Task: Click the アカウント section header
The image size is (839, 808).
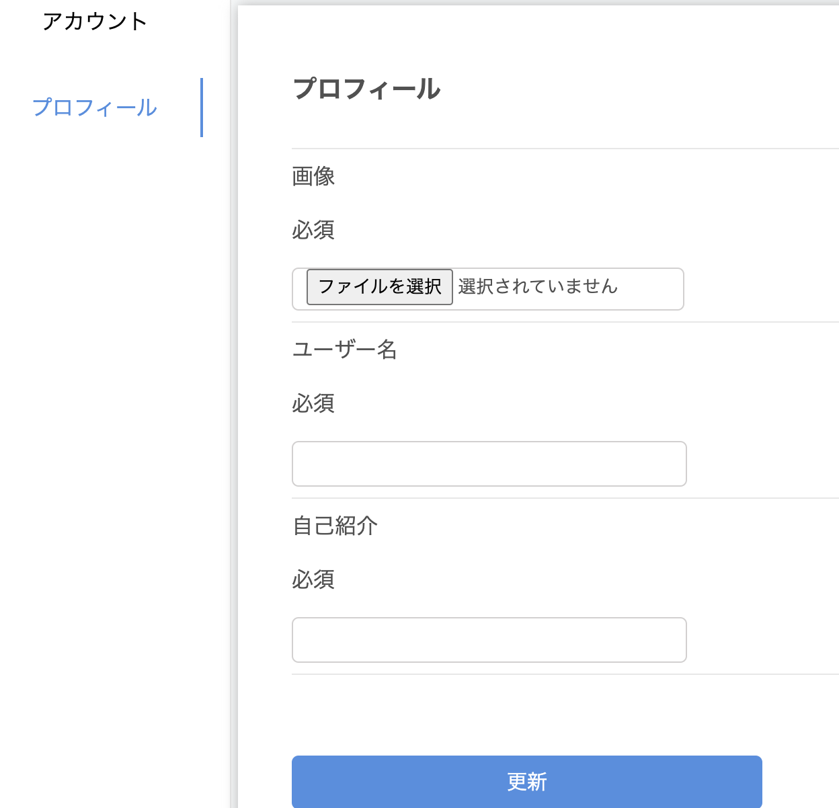Action: pos(95,21)
